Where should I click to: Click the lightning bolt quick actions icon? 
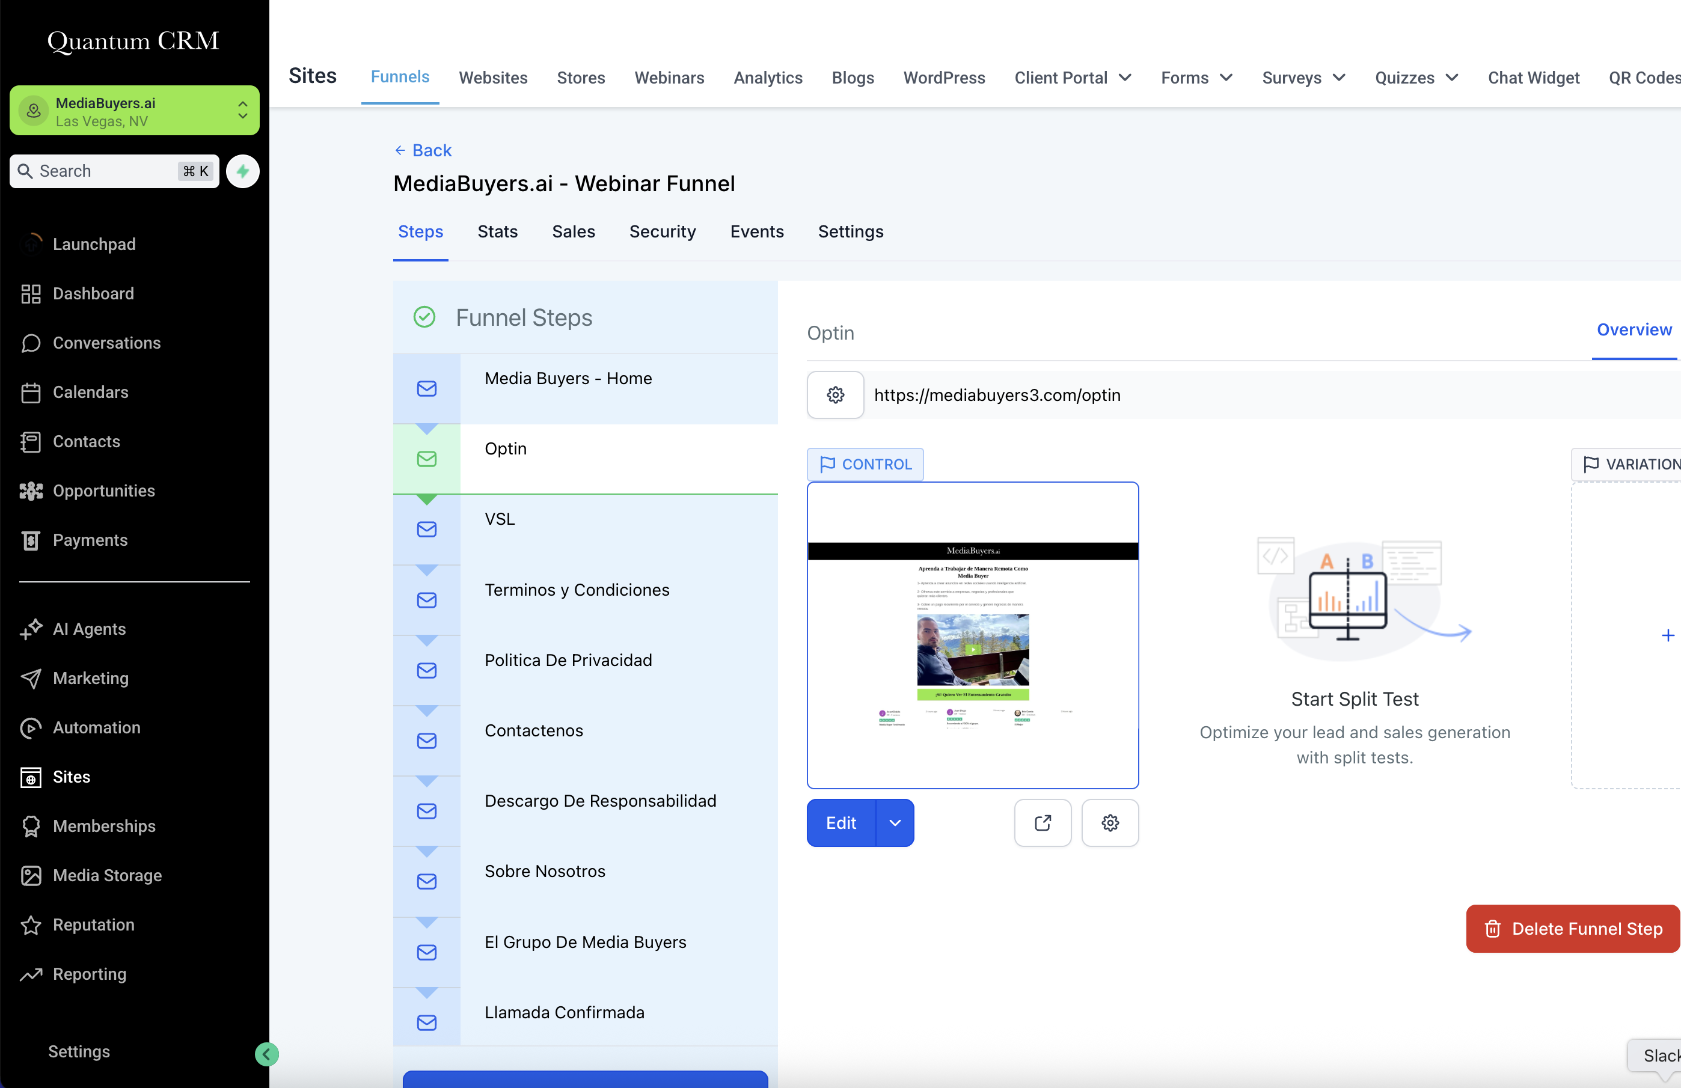[x=242, y=171]
